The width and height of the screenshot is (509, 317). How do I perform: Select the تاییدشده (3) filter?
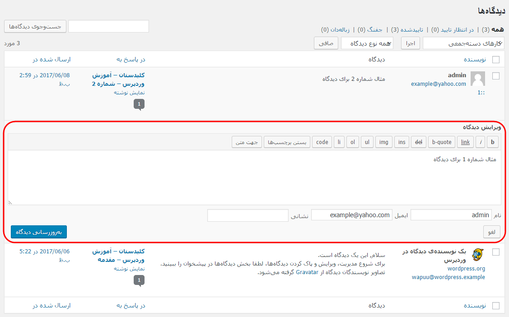[x=407, y=29]
